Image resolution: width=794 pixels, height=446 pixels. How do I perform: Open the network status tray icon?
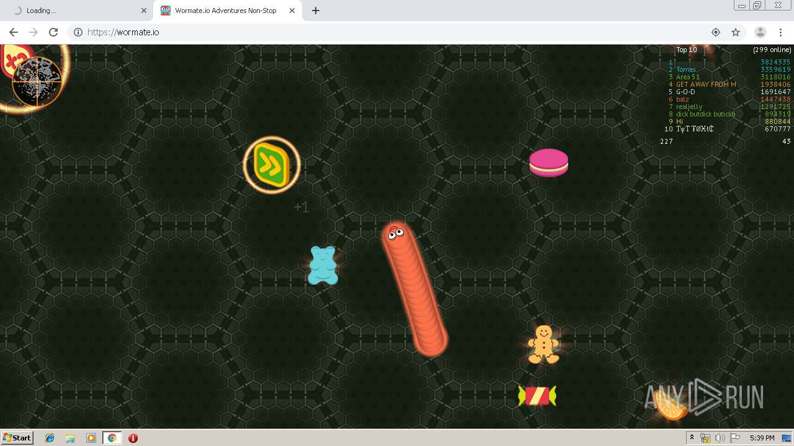point(705,438)
